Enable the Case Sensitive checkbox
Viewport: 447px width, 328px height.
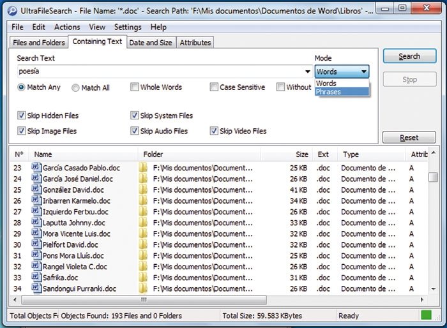[214, 87]
